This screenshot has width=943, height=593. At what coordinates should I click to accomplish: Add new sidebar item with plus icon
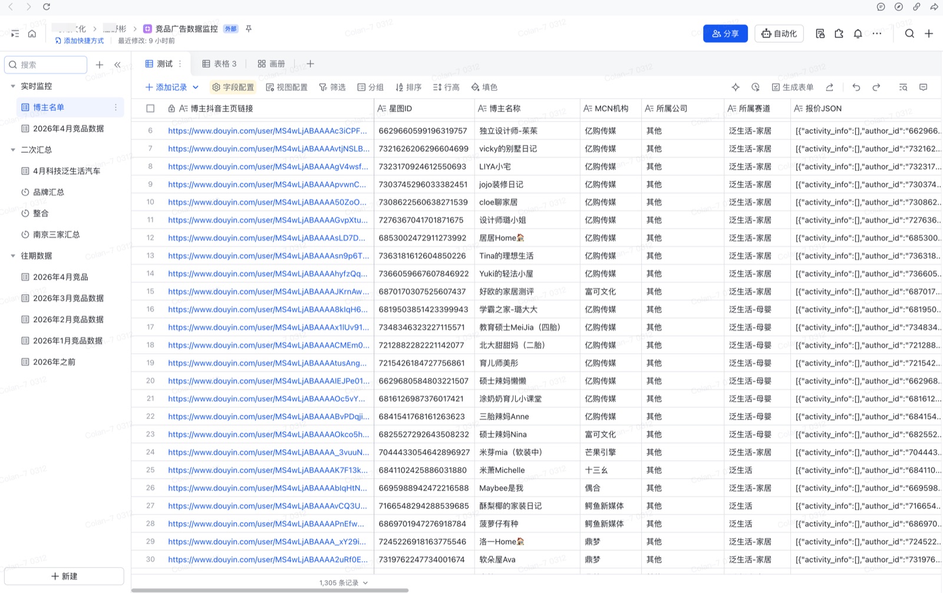(100, 65)
